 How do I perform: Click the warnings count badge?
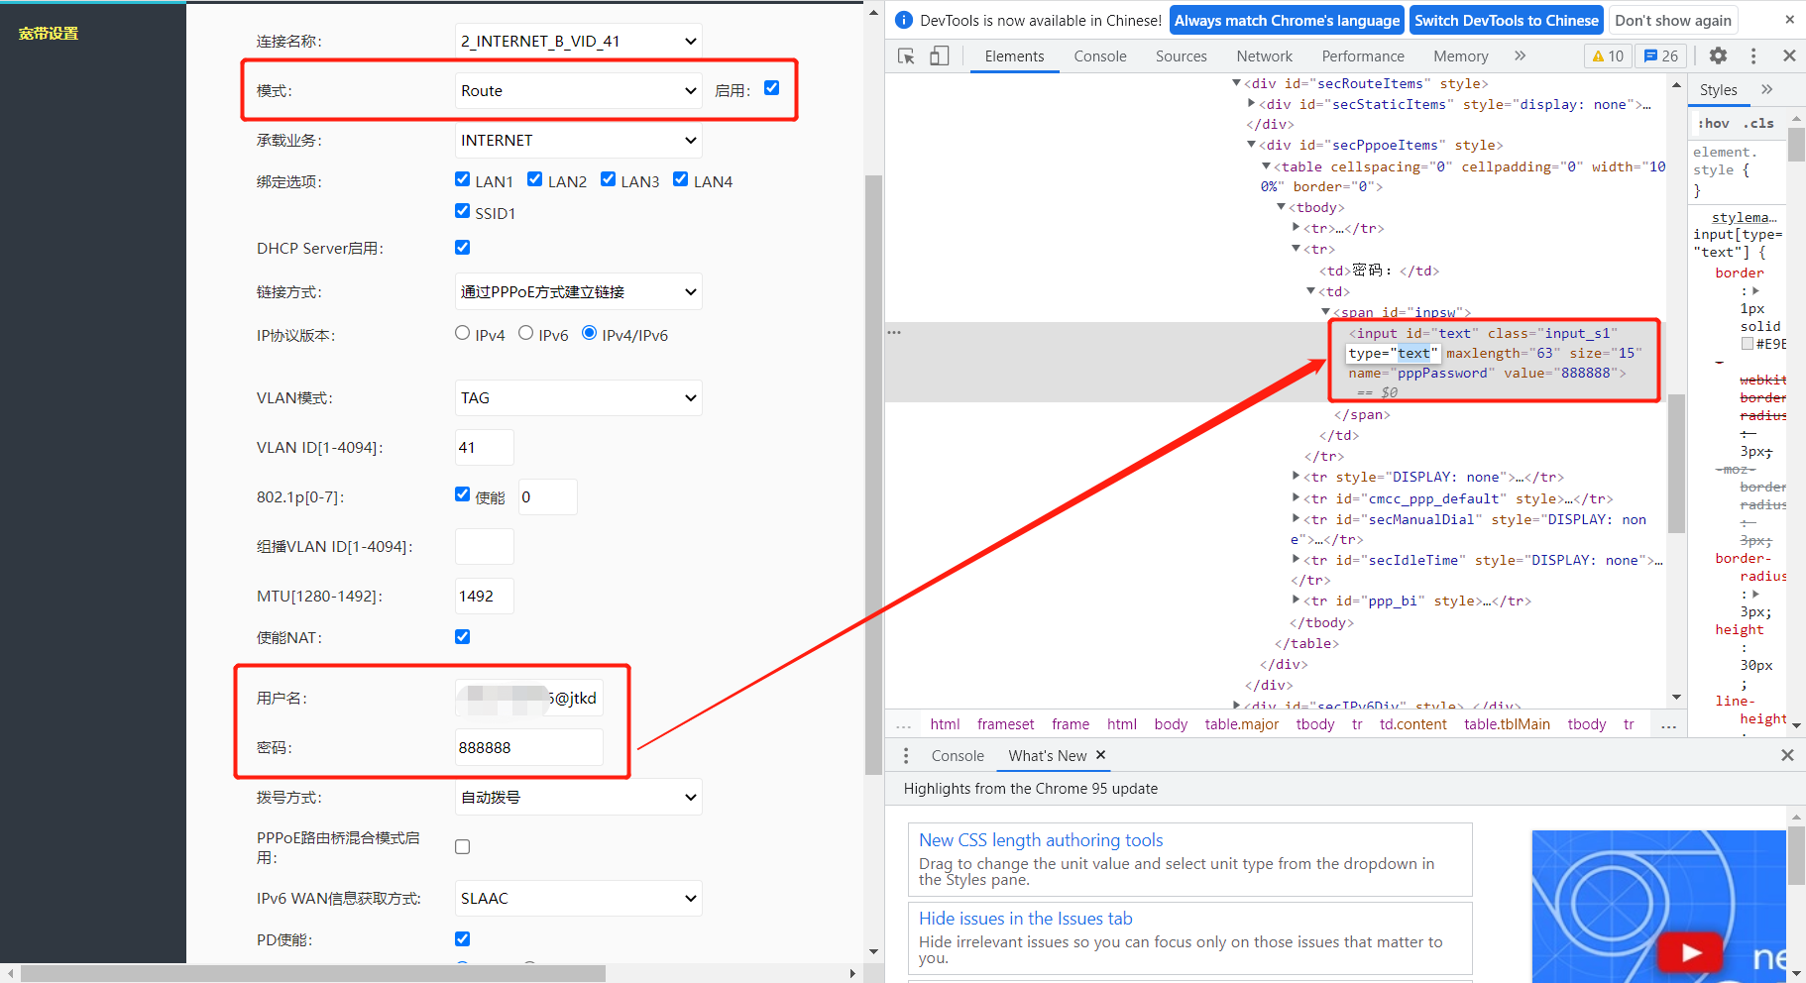coord(1607,56)
